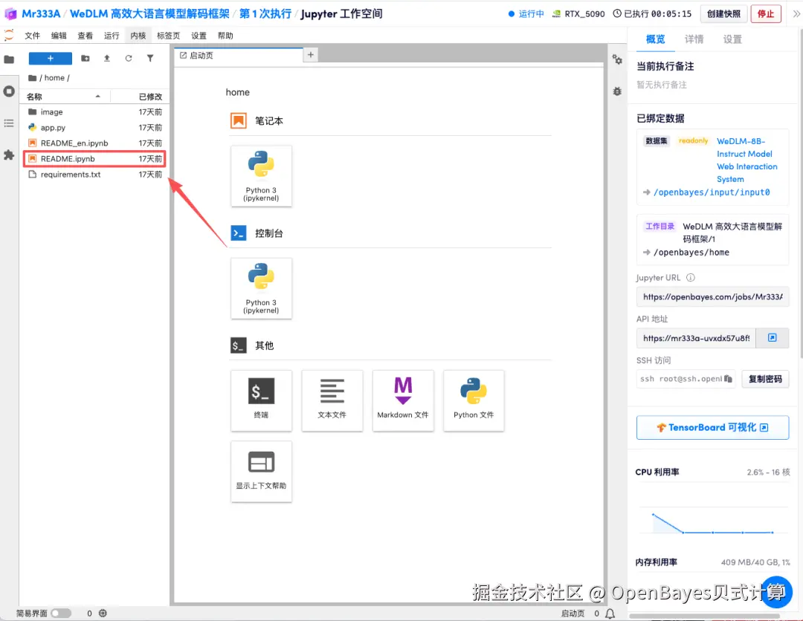This screenshot has height=621, width=803.
Task: Select requirements.txt in the file browser
Action: pyautogui.click(x=94, y=175)
